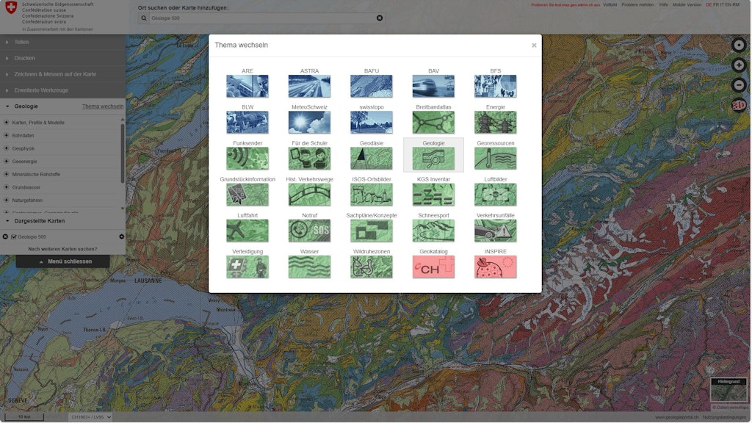752x423 pixels.
Task: Switch to 3D map view
Action: [x=739, y=106]
